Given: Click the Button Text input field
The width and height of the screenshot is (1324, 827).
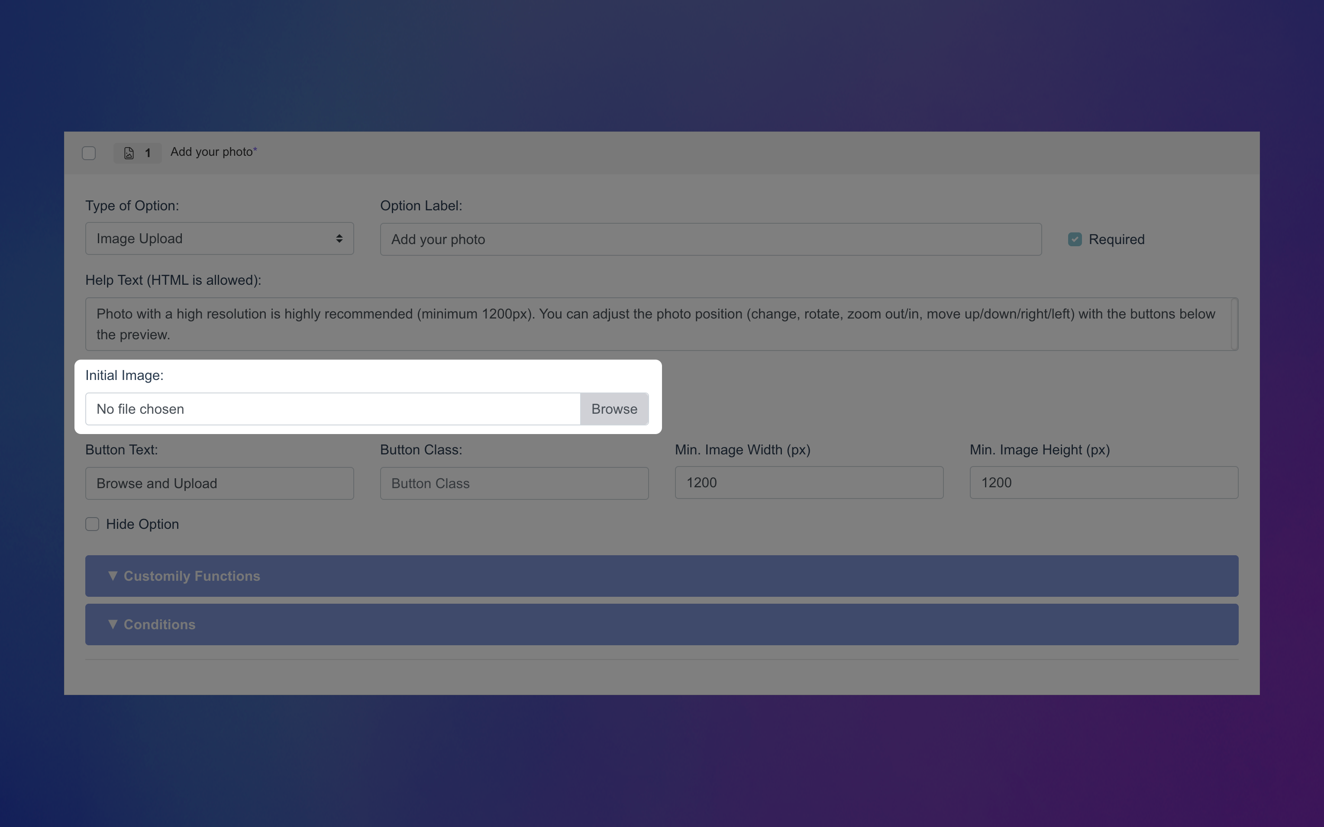Looking at the screenshot, I should click(219, 483).
